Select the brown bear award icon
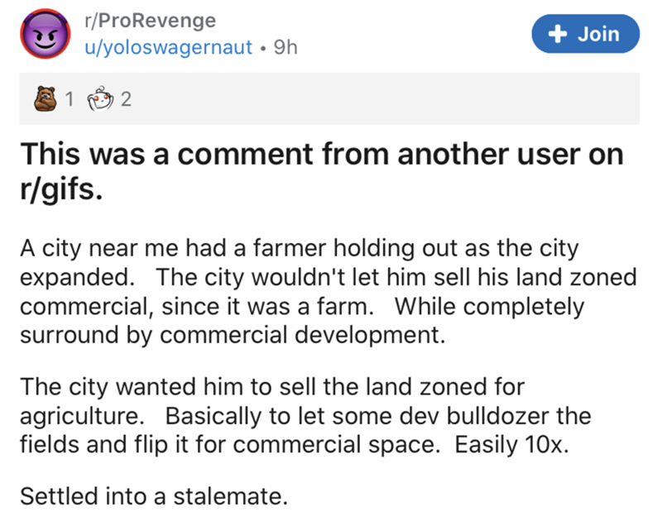The image size is (662, 526). tap(46, 98)
